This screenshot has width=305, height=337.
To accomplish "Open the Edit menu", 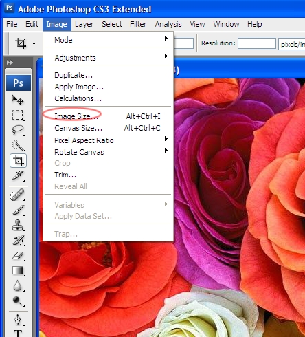I will tap(32, 24).
